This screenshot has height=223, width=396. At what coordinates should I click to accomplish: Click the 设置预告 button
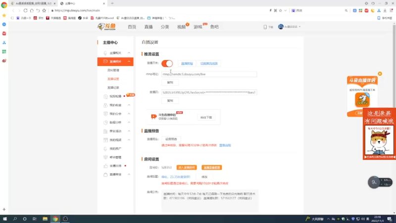tap(171, 139)
